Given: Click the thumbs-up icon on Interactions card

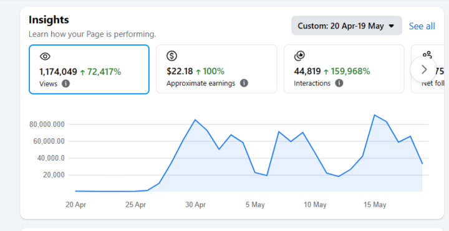Looking at the screenshot, I should pos(299,56).
